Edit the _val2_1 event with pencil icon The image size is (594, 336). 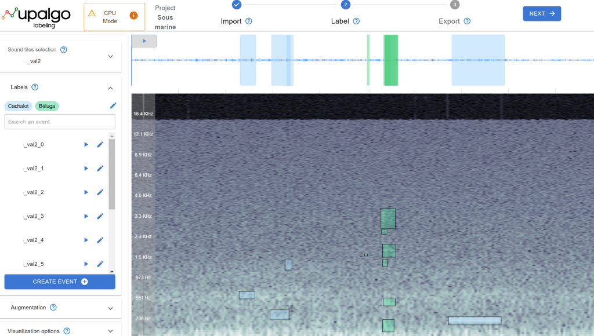(x=100, y=169)
